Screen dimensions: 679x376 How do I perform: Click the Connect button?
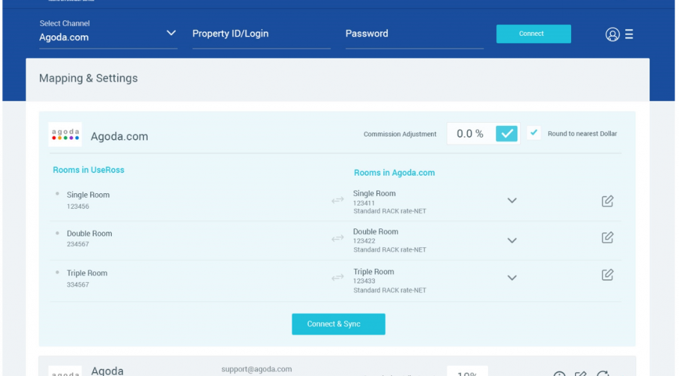[534, 34]
